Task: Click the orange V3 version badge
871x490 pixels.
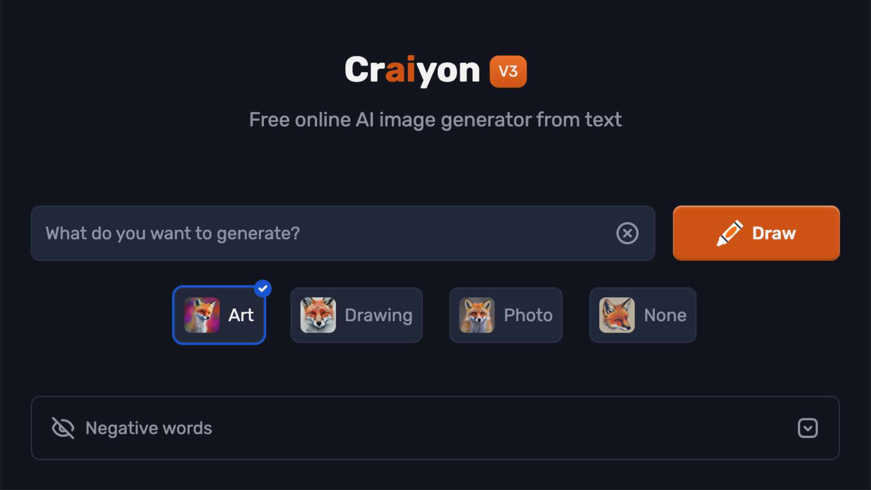Action: [x=508, y=71]
